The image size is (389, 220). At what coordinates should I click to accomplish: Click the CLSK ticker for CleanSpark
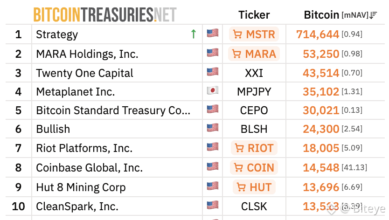point(254,206)
